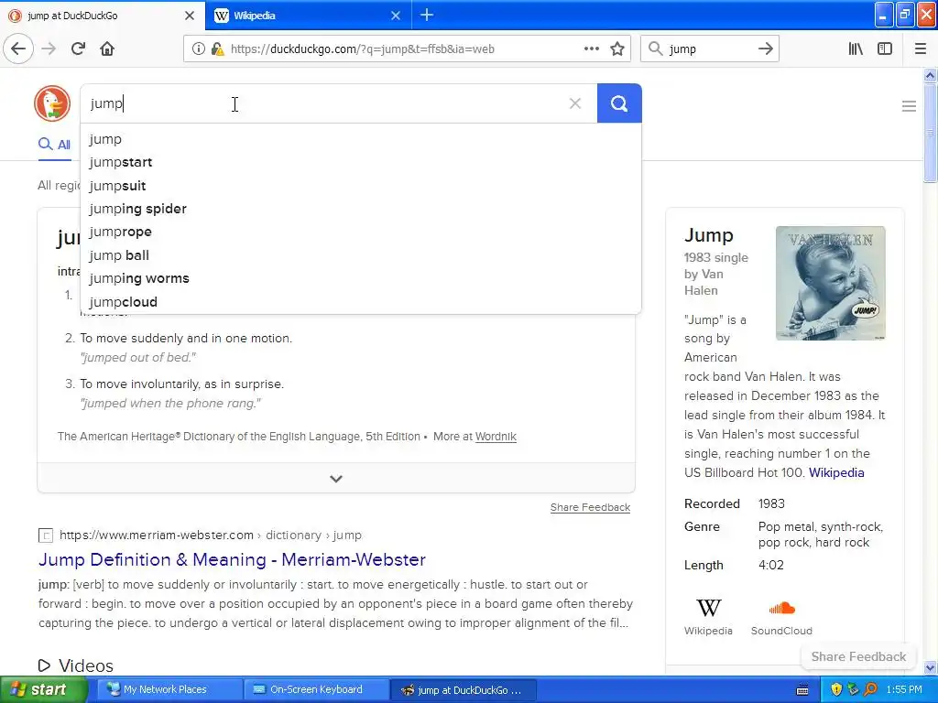This screenshot has width=938, height=703.
Task: Open Jump Definition & Meaning - Merriam-Webster result
Action: [232, 559]
